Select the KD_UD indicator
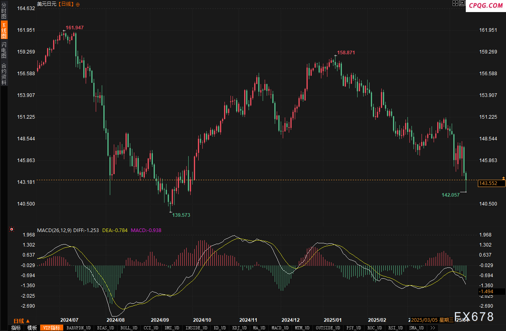Viewport: 506px width, 331px height. click(220, 328)
